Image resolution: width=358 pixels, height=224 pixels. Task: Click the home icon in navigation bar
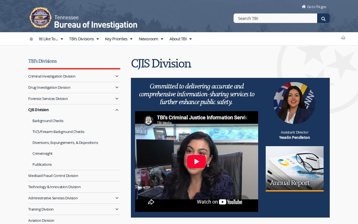coord(31,39)
